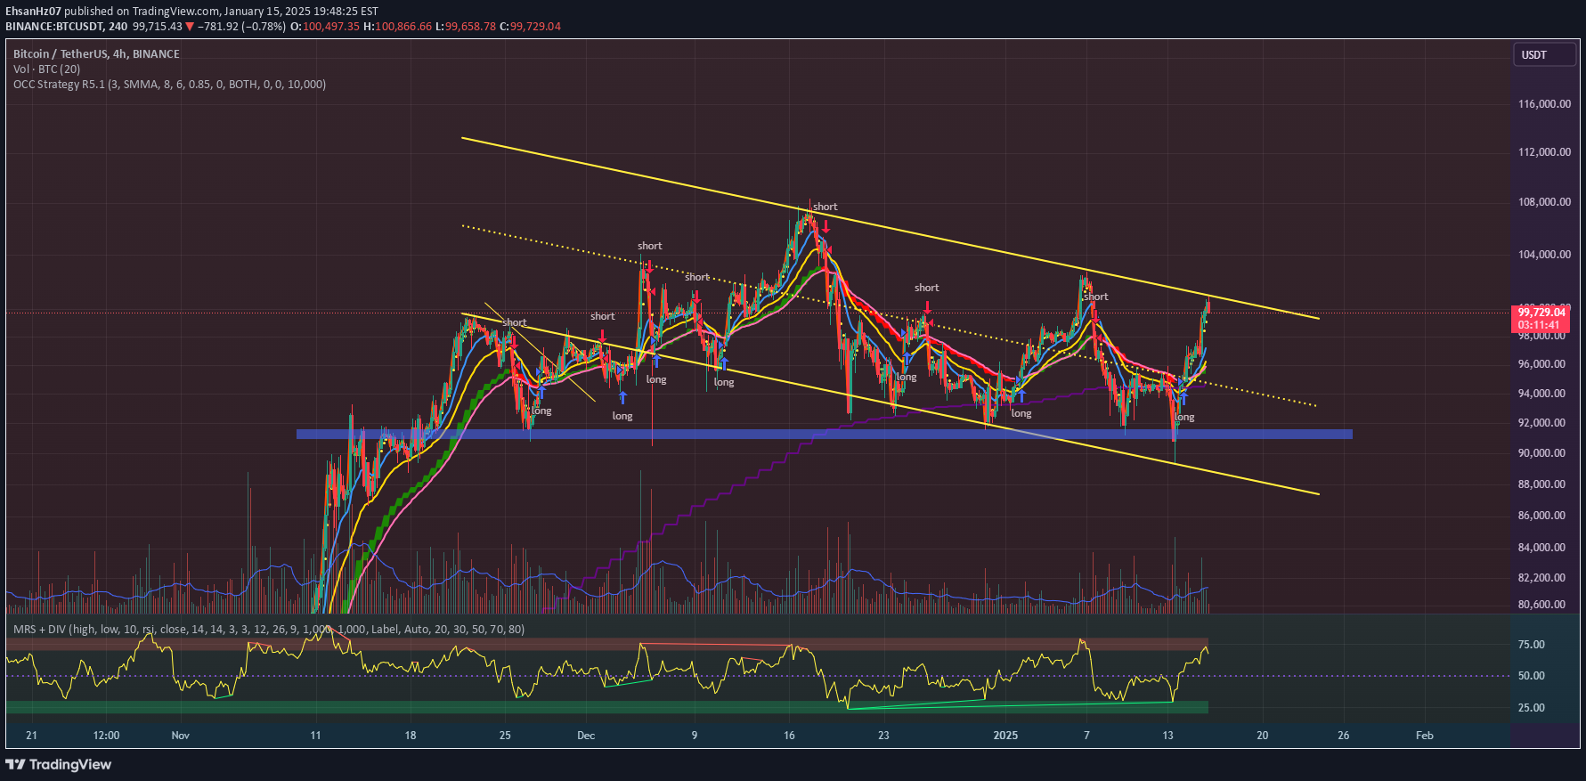
Task: Click the red down-triangle beside −781.92
Action: pyautogui.click(x=190, y=27)
